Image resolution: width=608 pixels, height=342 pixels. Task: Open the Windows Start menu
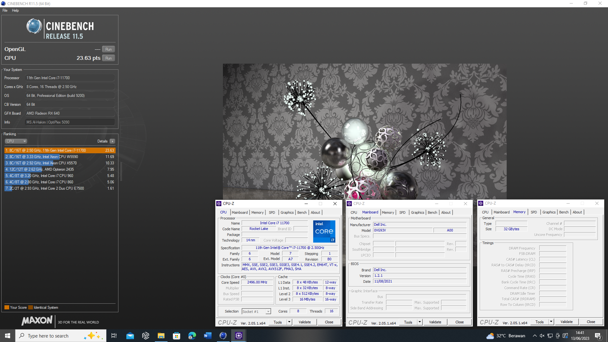[8, 336]
